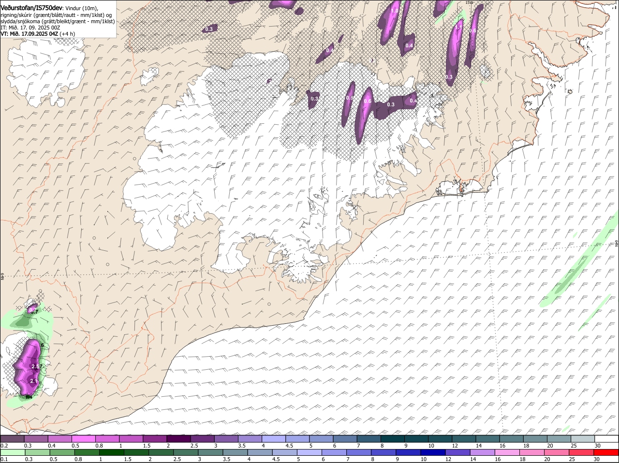
Task: Click the '0.6' value on the central purple streak
Action: point(368,101)
